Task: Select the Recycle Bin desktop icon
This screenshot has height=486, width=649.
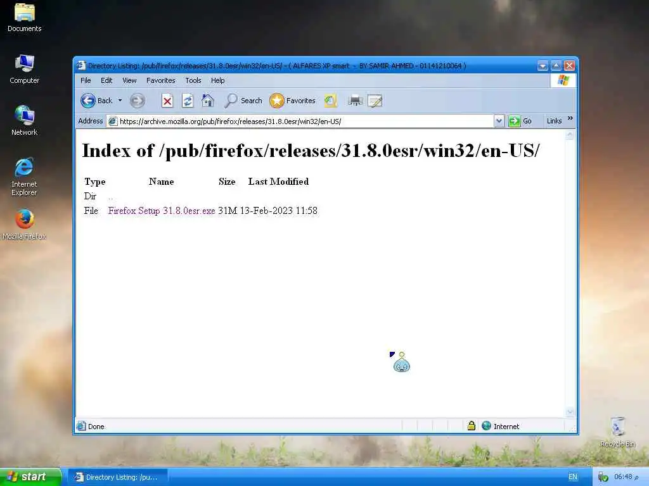Action: point(617,432)
